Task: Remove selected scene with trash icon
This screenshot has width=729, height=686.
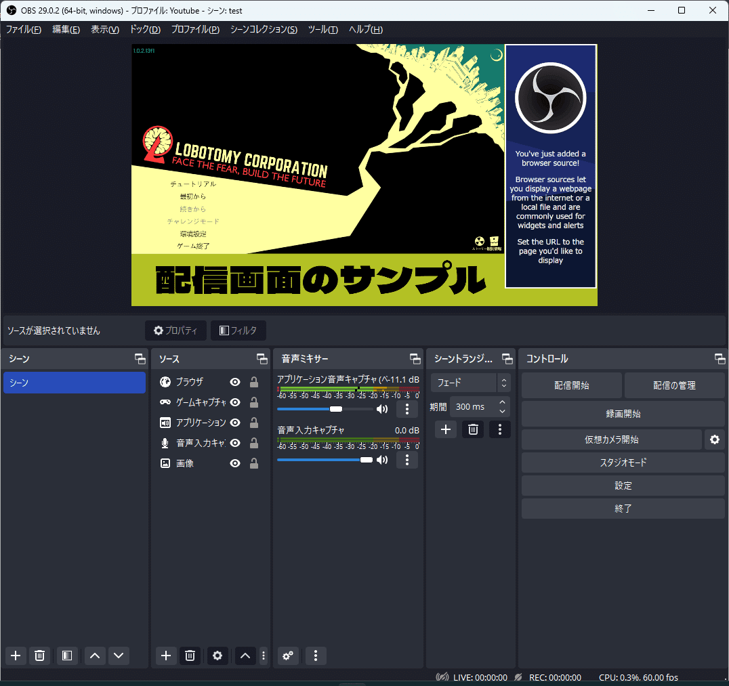Action: [x=39, y=656]
